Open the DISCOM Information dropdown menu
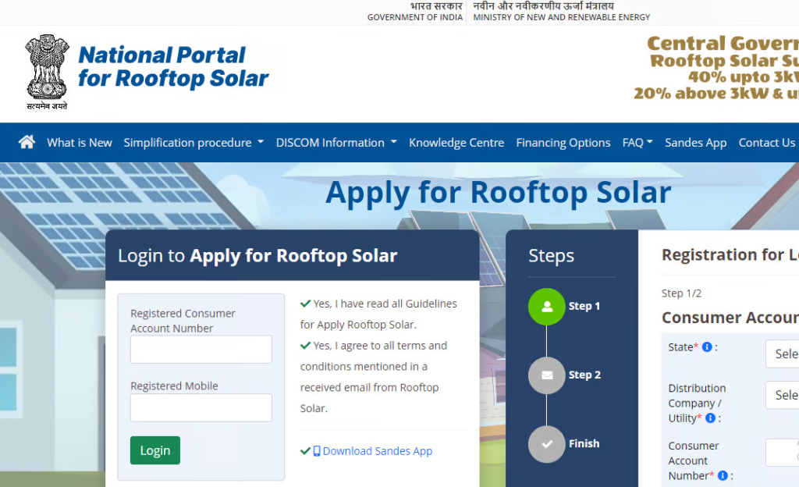 [x=336, y=143]
